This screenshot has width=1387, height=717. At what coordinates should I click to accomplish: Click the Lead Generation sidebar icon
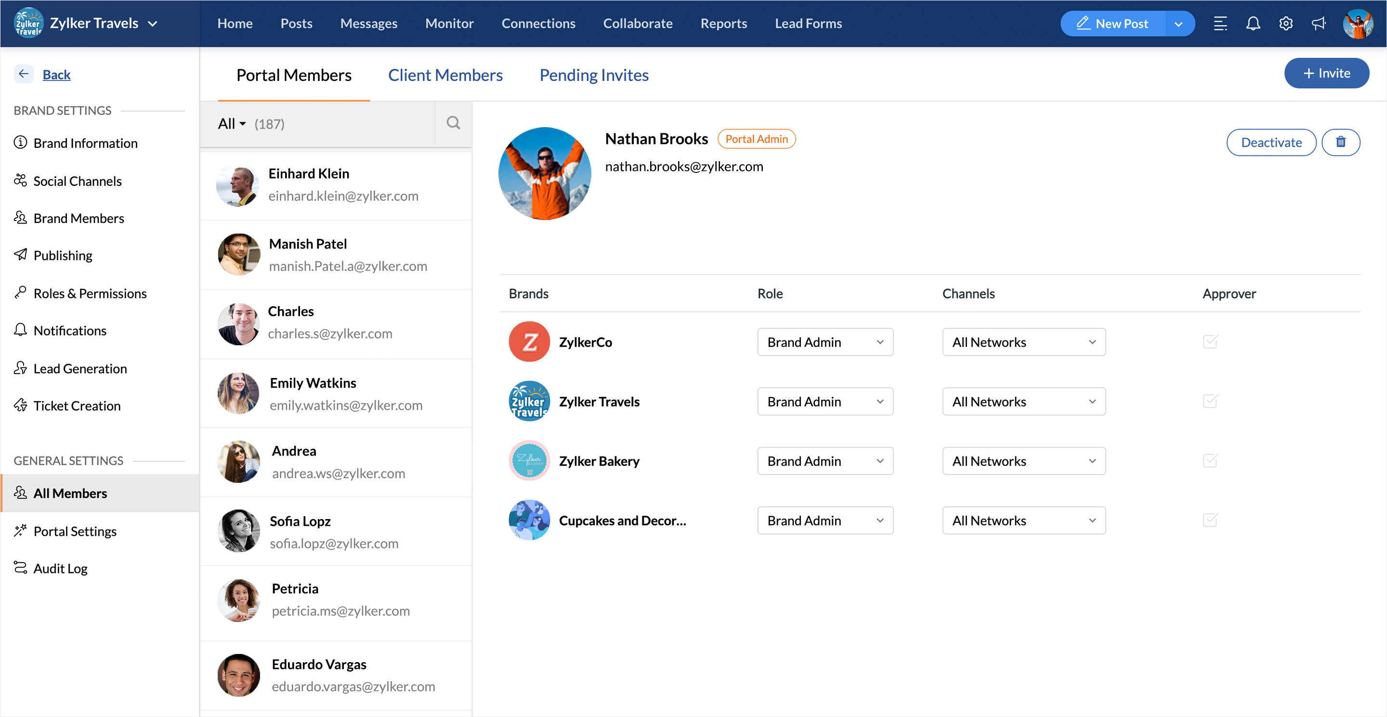(x=20, y=368)
